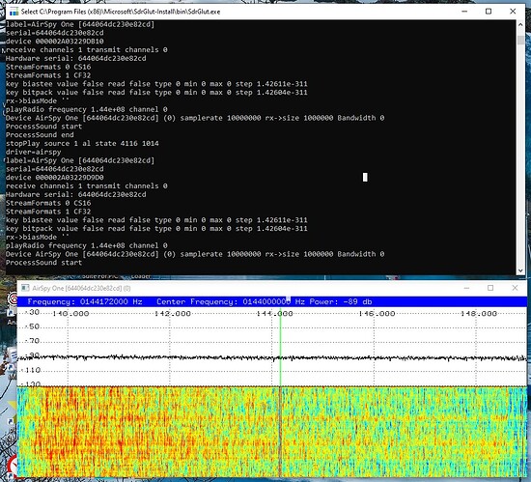This screenshot has width=531, height=482.
Task: Click the 142.000 frequency axis label
Action: coord(173,314)
